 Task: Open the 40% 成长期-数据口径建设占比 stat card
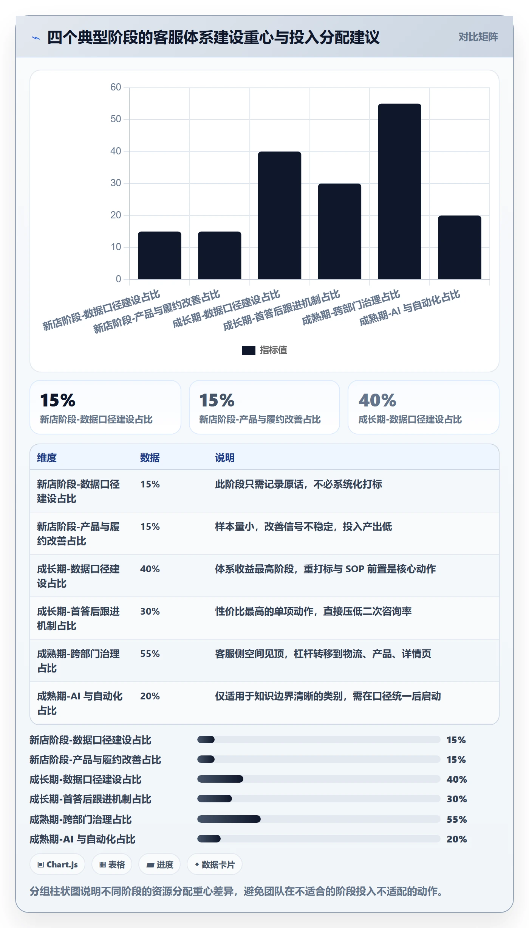pos(424,407)
